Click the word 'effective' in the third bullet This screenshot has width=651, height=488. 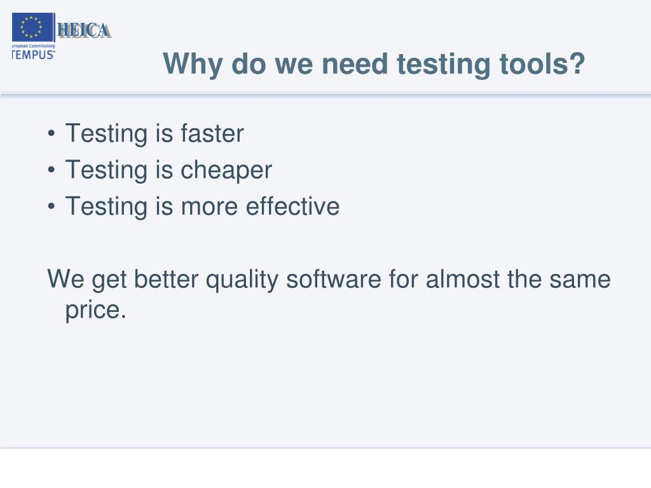tap(292, 207)
